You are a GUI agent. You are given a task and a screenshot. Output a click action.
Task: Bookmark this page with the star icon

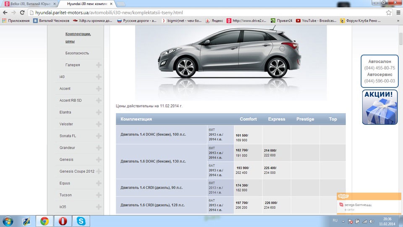tap(389, 13)
